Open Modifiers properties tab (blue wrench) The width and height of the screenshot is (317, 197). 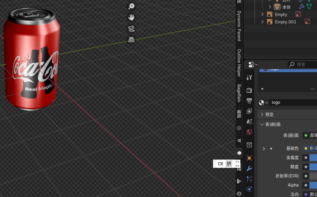pyautogui.click(x=249, y=169)
